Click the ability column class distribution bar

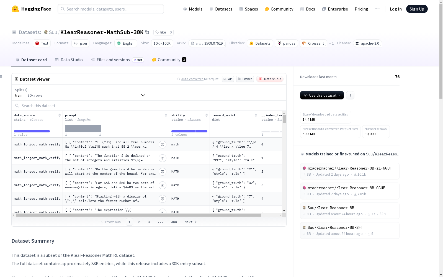click(189, 131)
